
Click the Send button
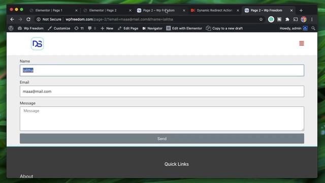[x=162, y=139]
